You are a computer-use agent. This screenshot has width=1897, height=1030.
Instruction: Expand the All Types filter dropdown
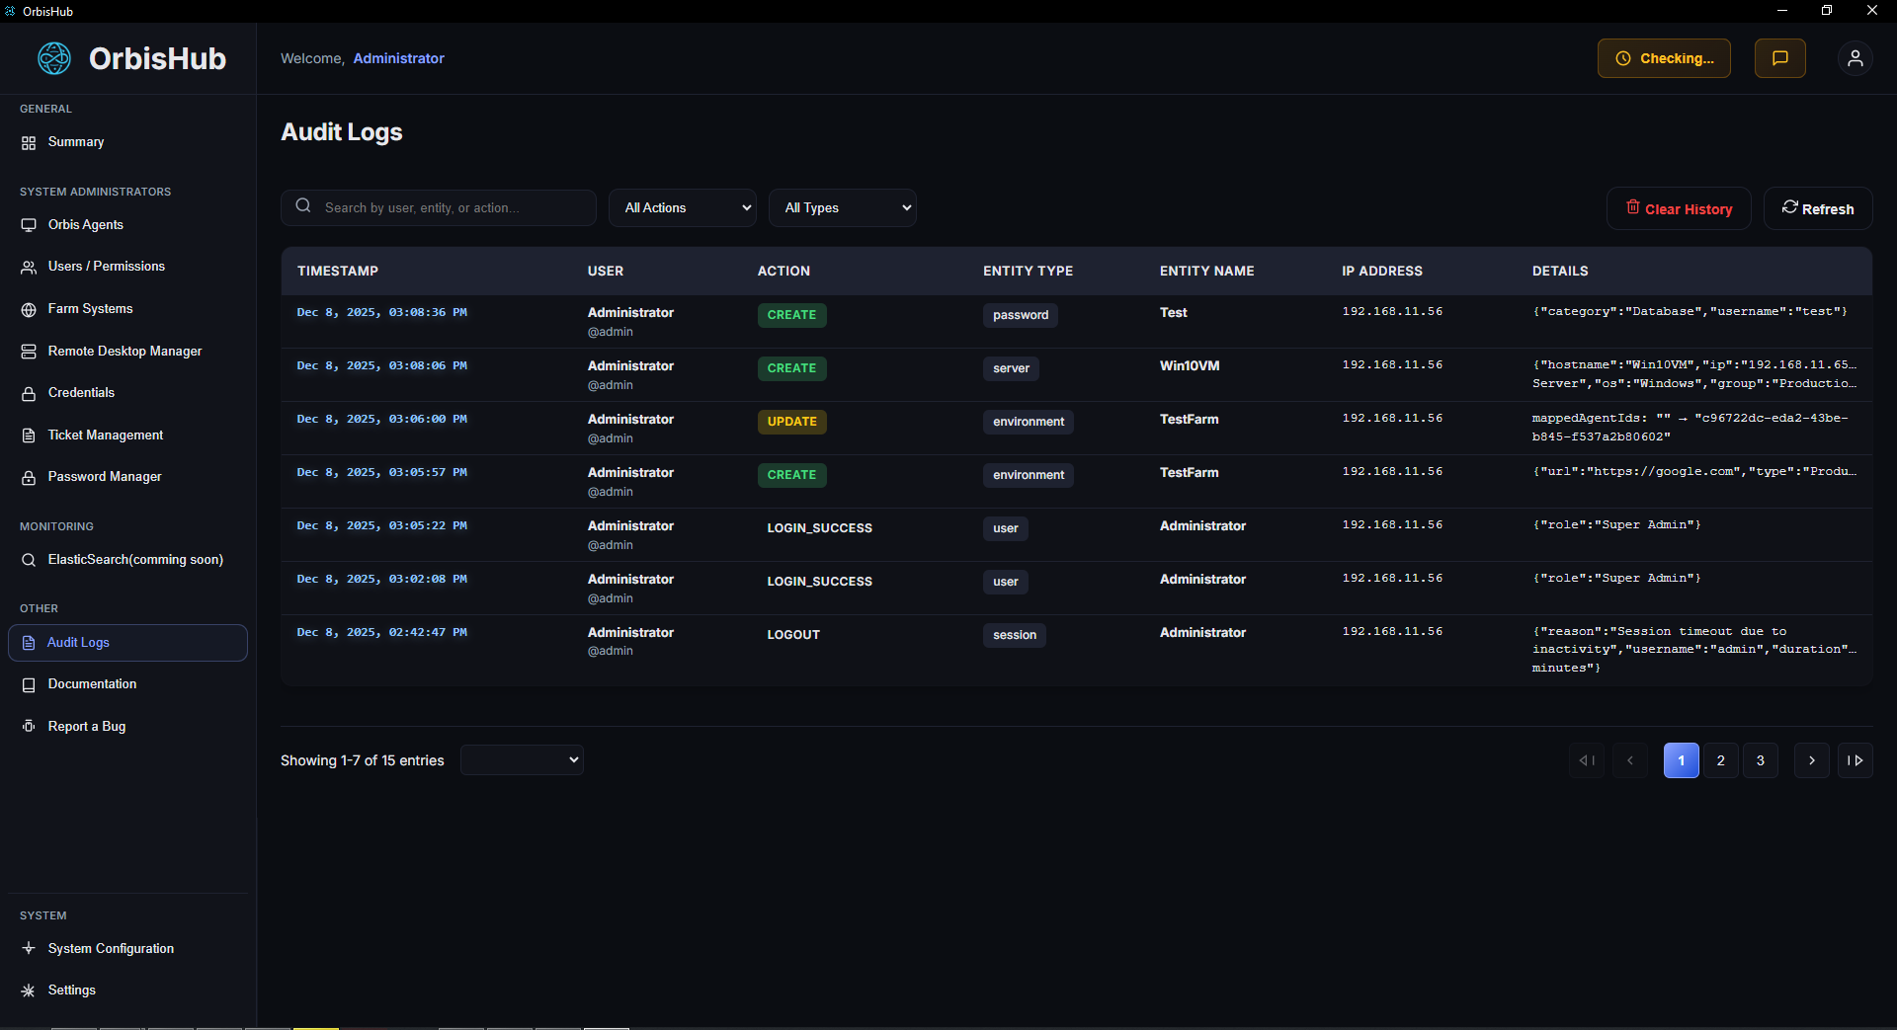coord(842,207)
